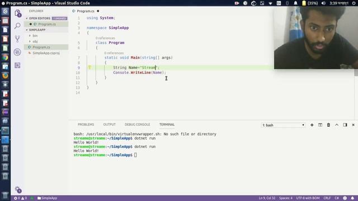The image size is (358, 201).
Task: Click the Console.WriteLine(Name) code line
Action: point(139,73)
